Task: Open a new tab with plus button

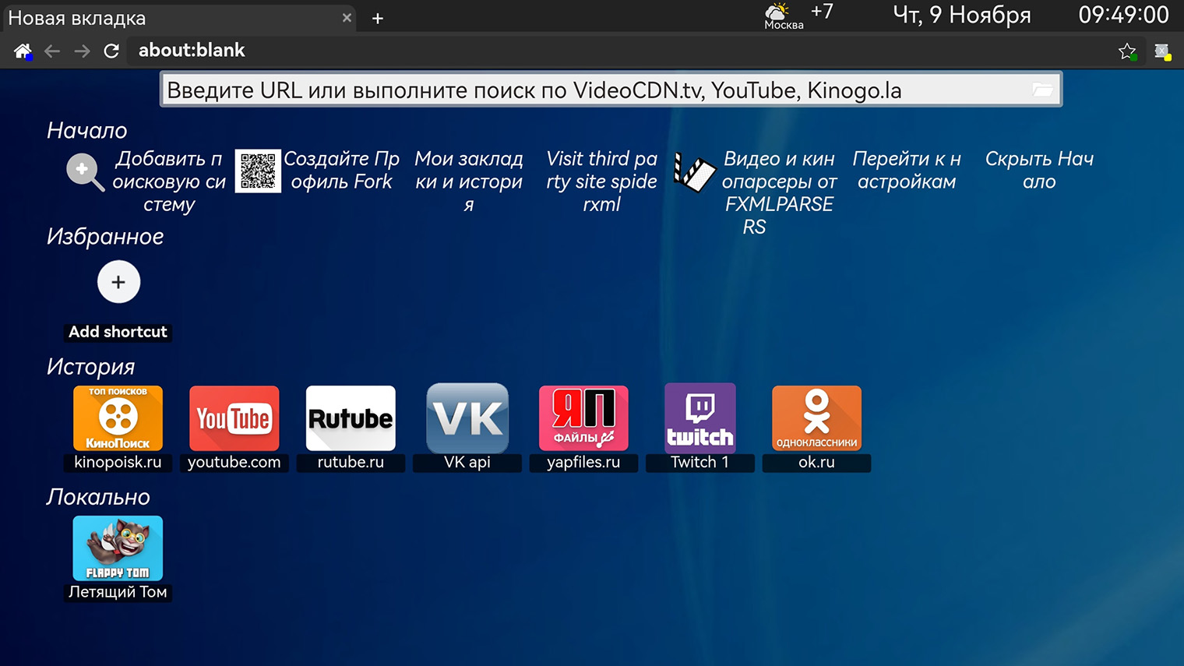Action: point(378,18)
